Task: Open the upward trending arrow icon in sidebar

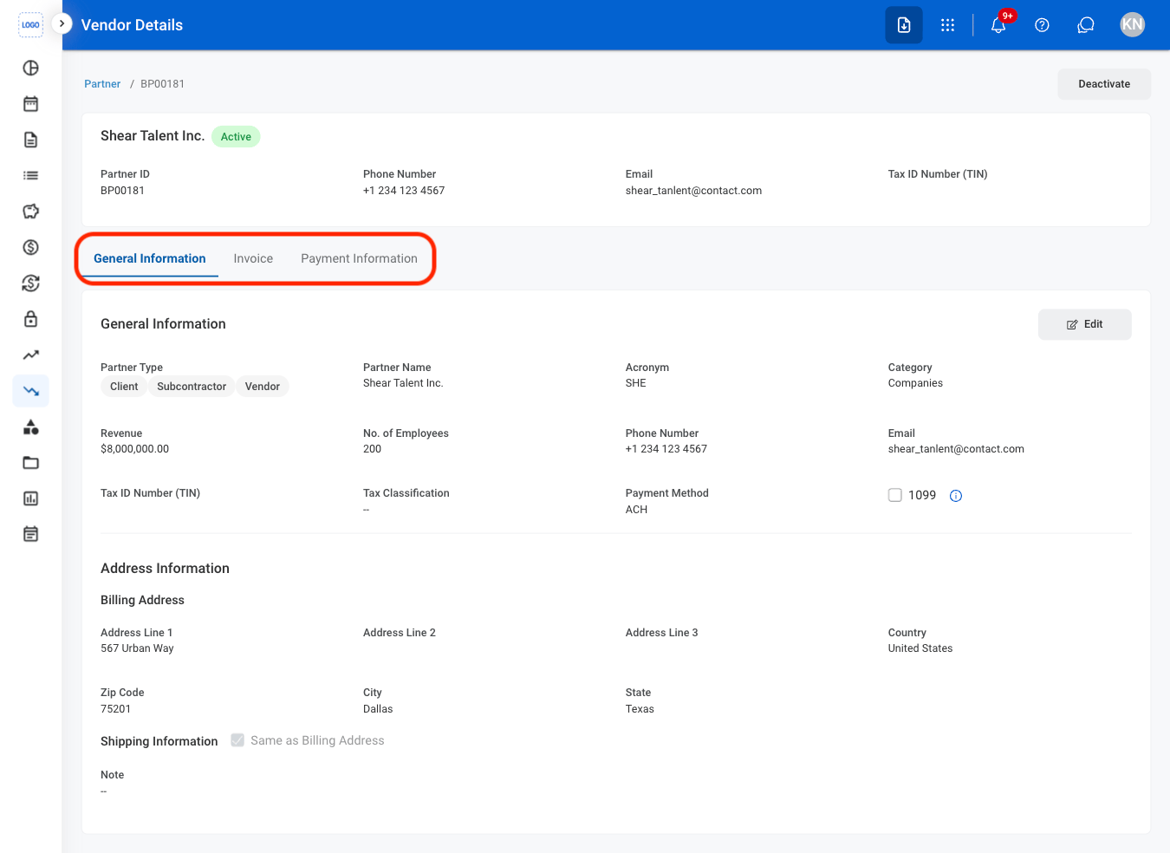Action: (31, 355)
